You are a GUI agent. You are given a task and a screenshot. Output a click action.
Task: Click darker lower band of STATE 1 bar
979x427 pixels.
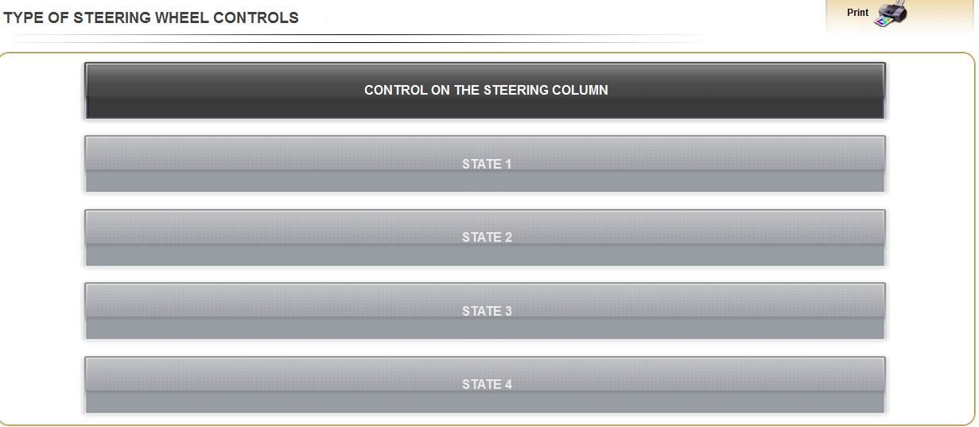(485, 181)
